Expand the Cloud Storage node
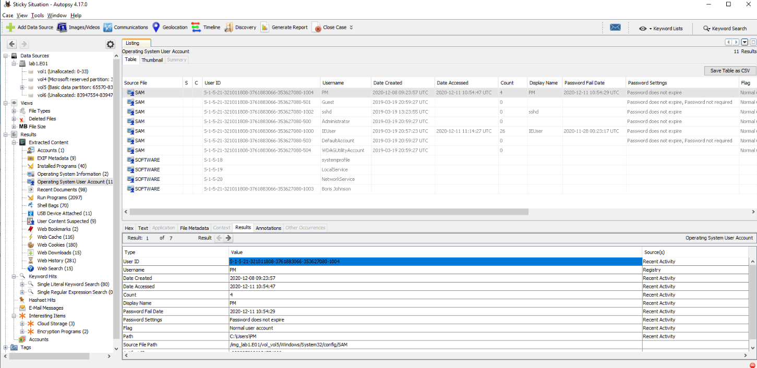Image resolution: width=757 pixels, height=368 pixels. 22,324
